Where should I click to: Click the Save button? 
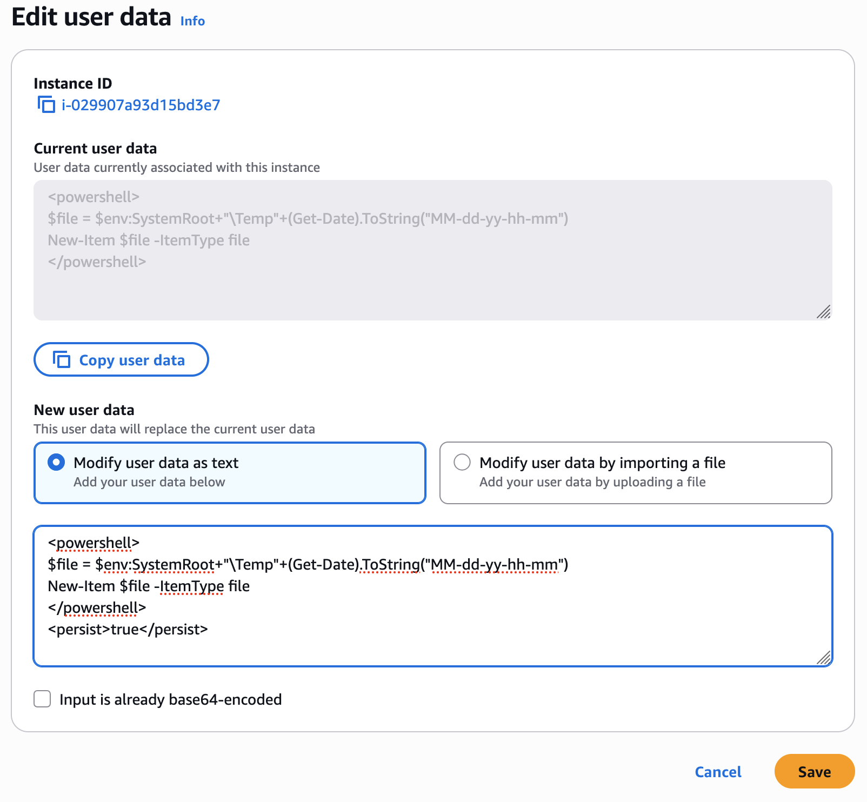[814, 772]
